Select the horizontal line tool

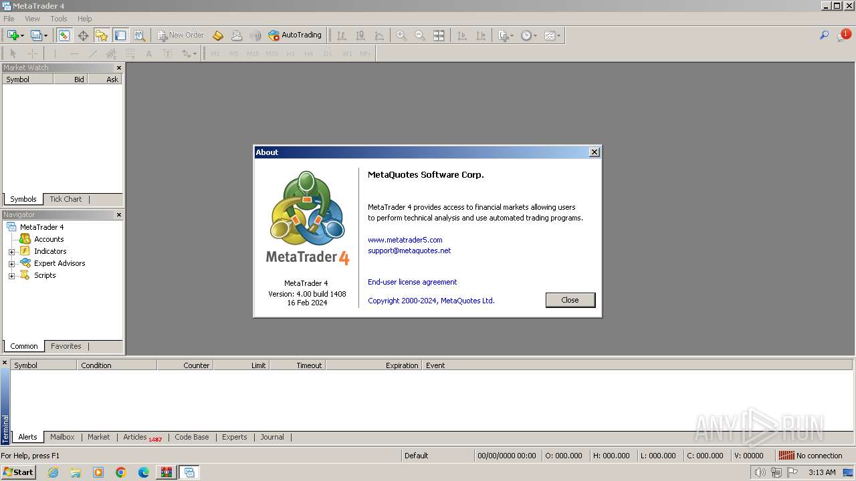74,53
